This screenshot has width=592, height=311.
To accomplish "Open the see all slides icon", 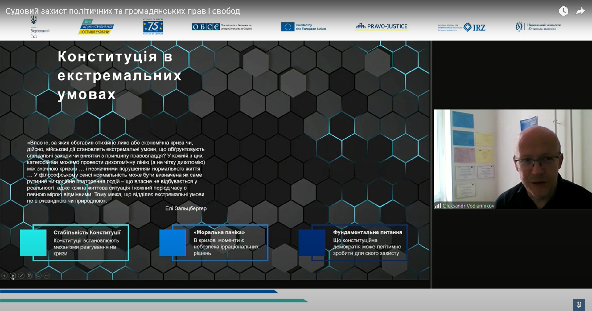I will pyautogui.click(x=30, y=276).
